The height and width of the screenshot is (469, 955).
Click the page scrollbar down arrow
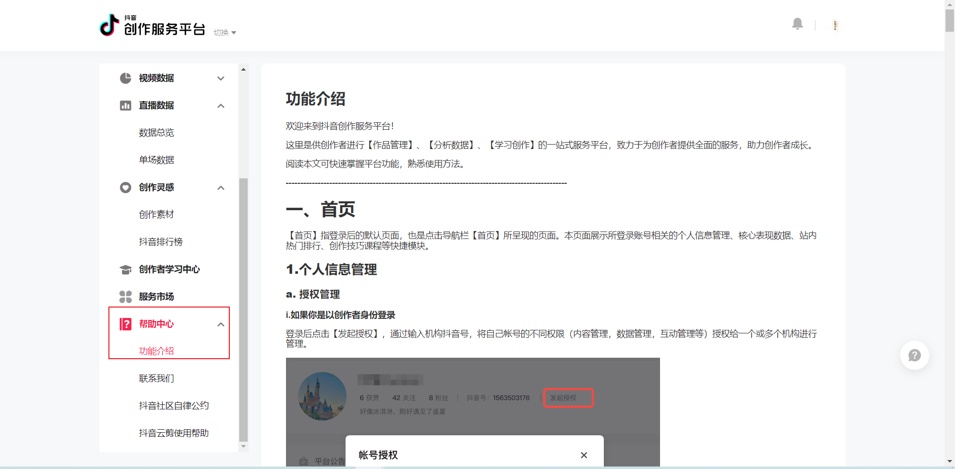tap(950, 462)
